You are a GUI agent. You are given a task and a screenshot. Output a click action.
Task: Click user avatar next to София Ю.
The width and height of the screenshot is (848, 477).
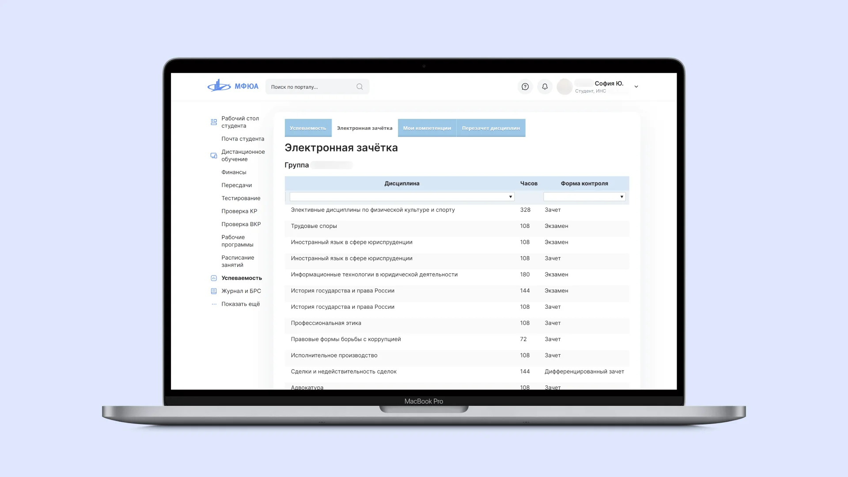tap(564, 87)
